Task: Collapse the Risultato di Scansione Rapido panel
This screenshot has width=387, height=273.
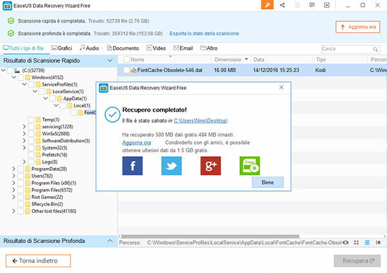Action: point(110,61)
